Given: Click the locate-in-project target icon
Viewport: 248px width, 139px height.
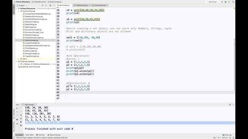Looking at the screenshot, I should point(42,5).
